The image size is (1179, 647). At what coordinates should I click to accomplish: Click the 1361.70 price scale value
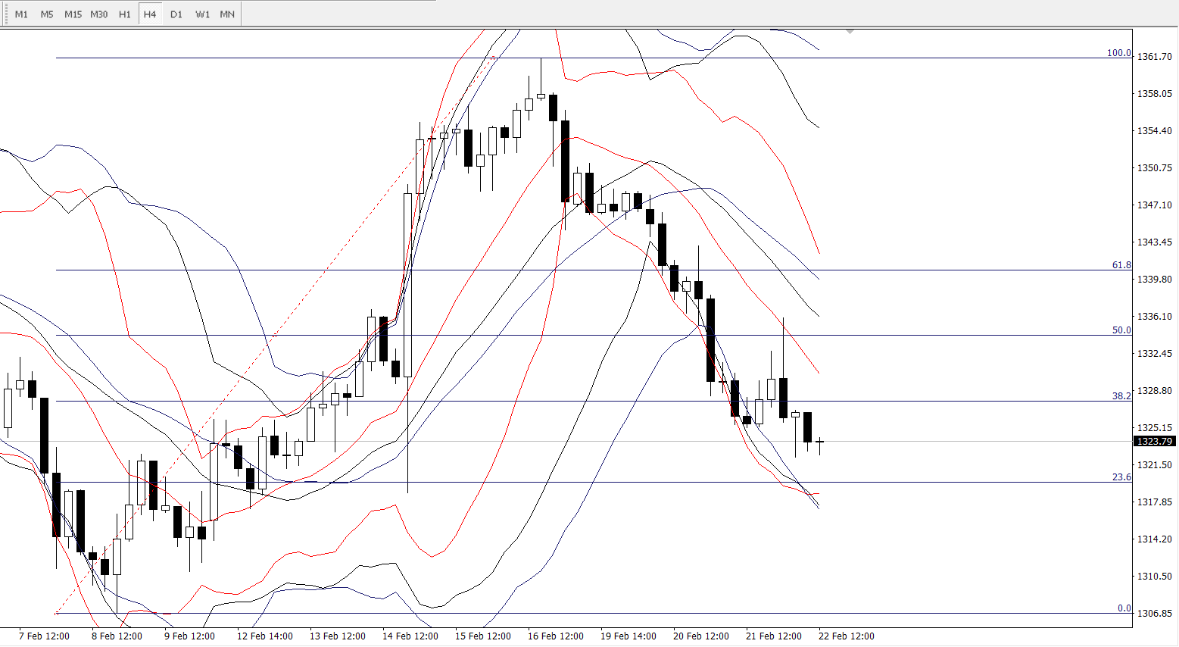(1154, 57)
